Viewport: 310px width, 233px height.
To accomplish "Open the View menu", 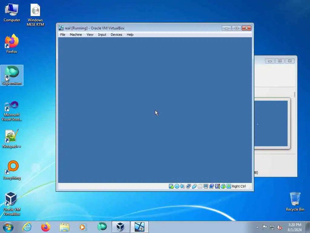I will (x=90, y=35).
